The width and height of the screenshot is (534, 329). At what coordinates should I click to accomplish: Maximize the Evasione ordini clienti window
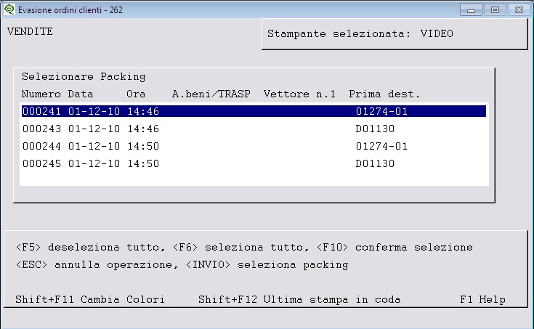[x=495, y=9]
